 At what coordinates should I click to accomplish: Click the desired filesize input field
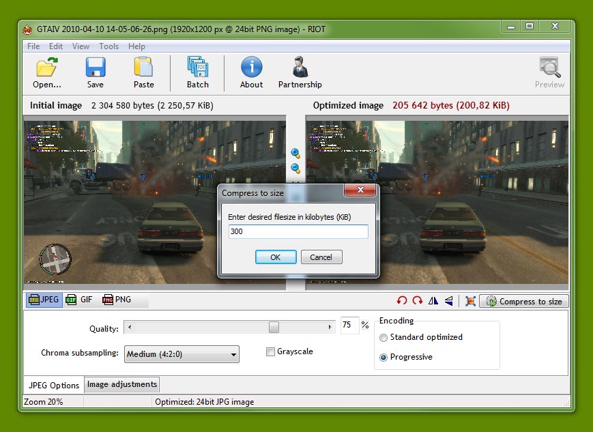pyautogui.click(x=298, y=231)
